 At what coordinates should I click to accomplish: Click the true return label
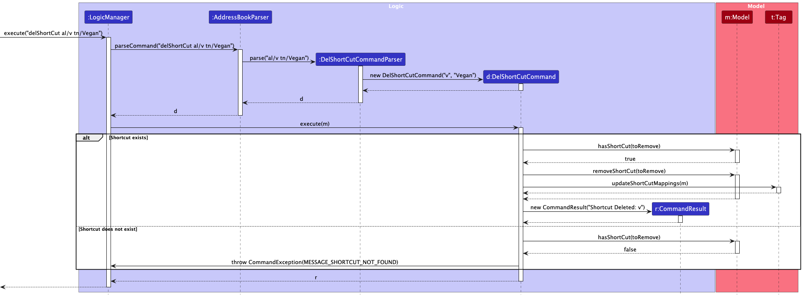coord(630,159)
